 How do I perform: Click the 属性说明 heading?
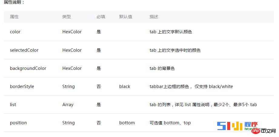point(14,2)
